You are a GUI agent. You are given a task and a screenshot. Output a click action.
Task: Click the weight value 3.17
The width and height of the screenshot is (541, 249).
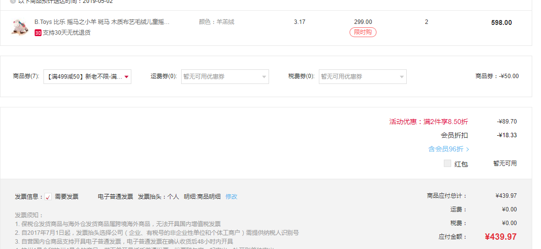pos(299,22)
